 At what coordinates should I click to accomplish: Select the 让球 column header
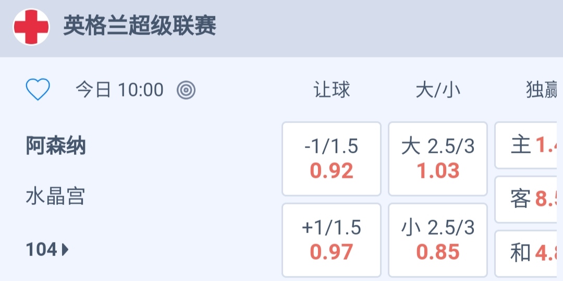[x=332, y=90]
